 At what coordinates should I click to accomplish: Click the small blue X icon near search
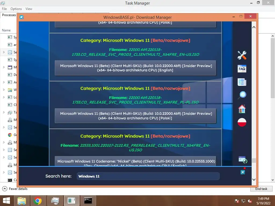point(243,172)
